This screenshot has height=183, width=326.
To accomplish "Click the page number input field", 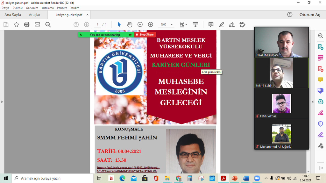I will coord(98,25).
